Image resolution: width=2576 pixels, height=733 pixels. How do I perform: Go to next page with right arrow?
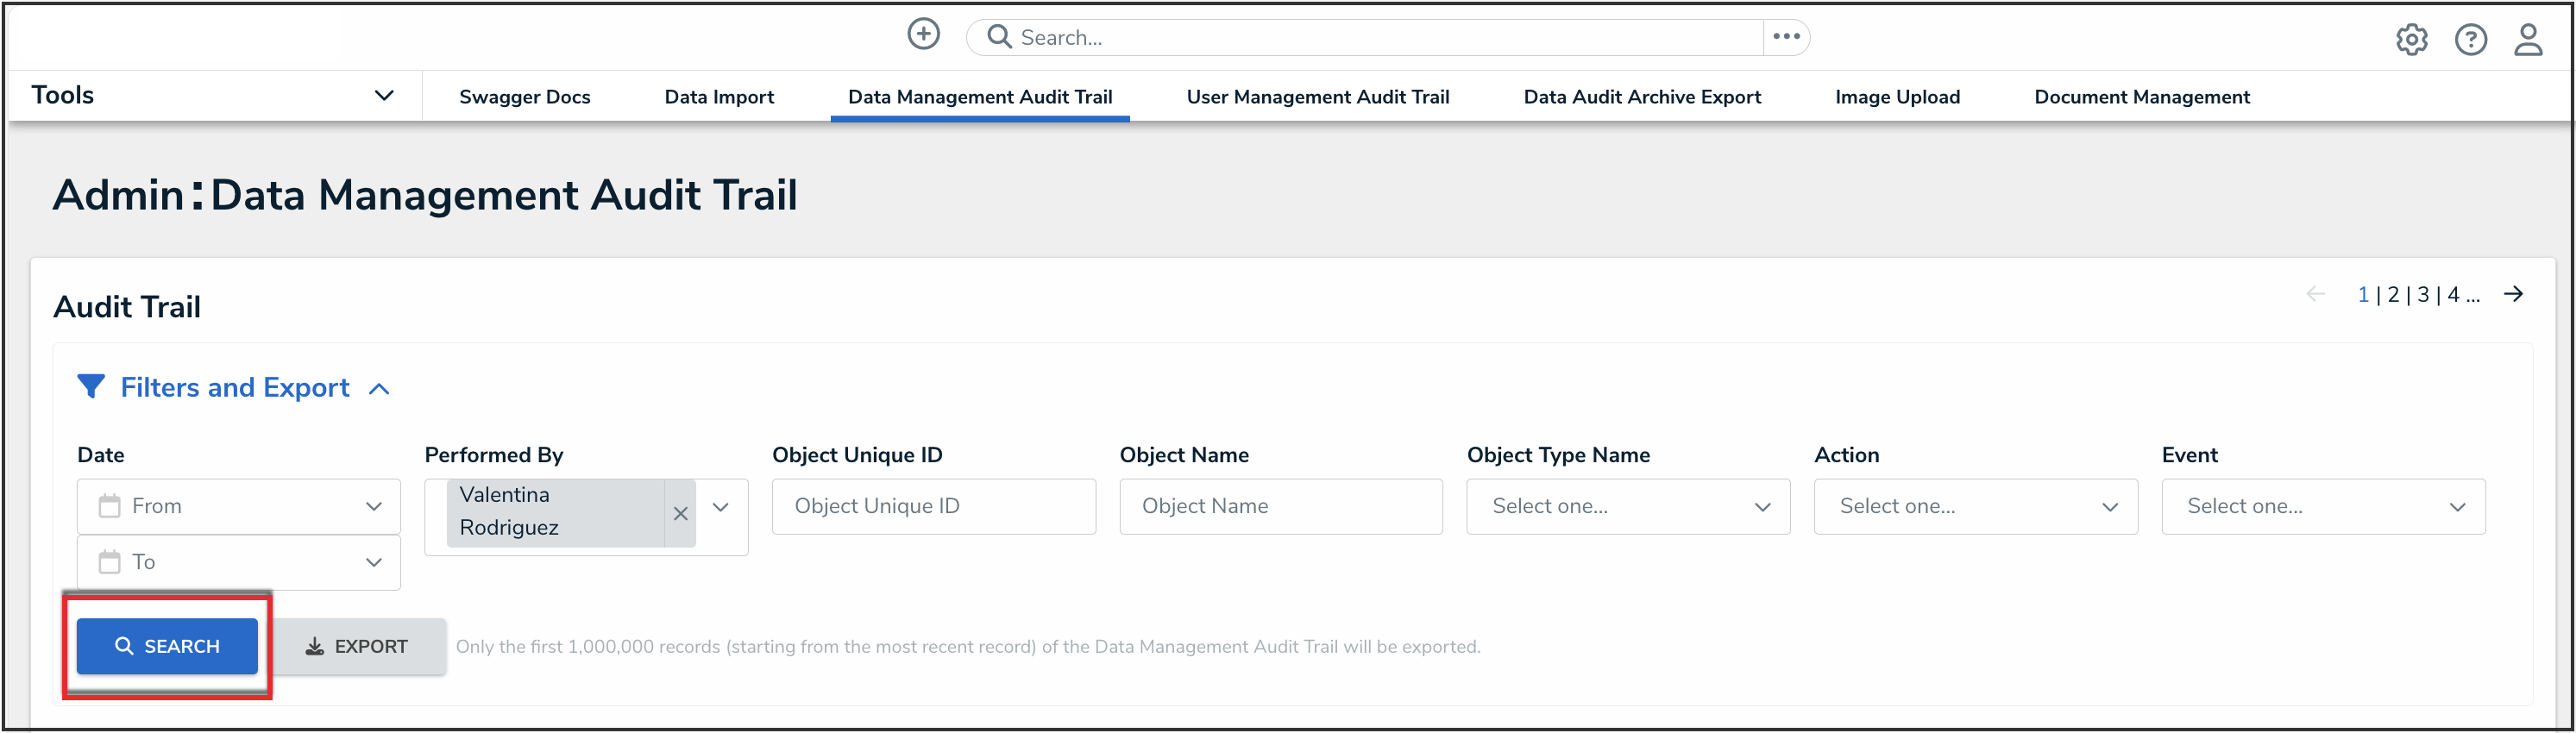coord(2513,294)
